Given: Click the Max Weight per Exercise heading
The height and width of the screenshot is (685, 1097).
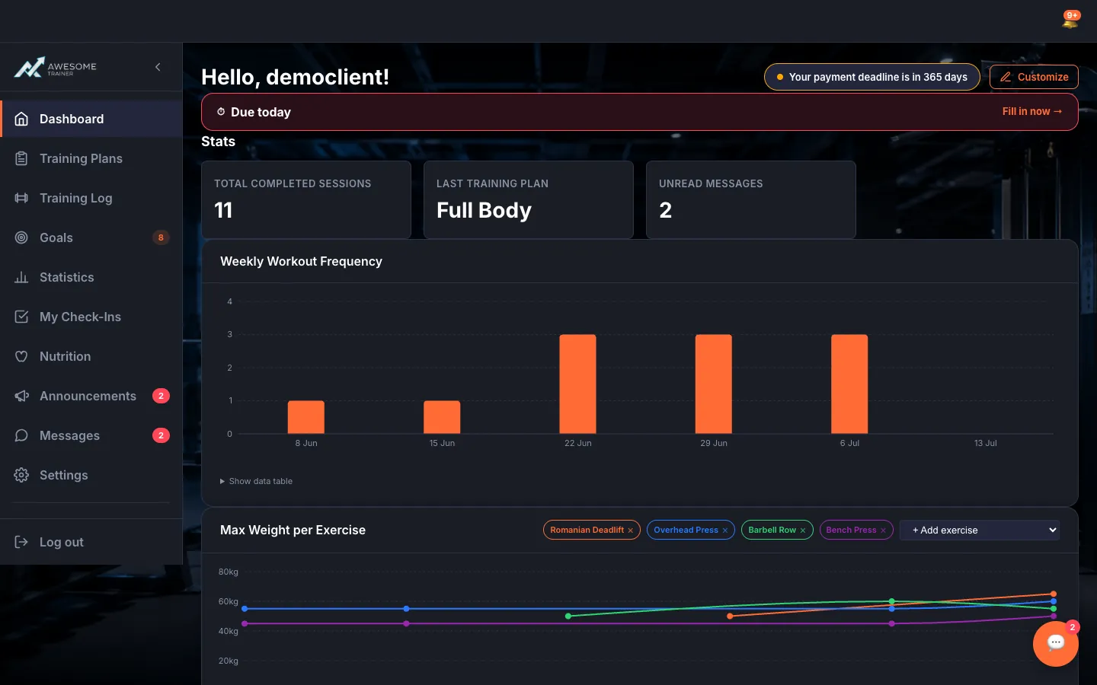Looking at the screenshot, I should tap(293, 530).
